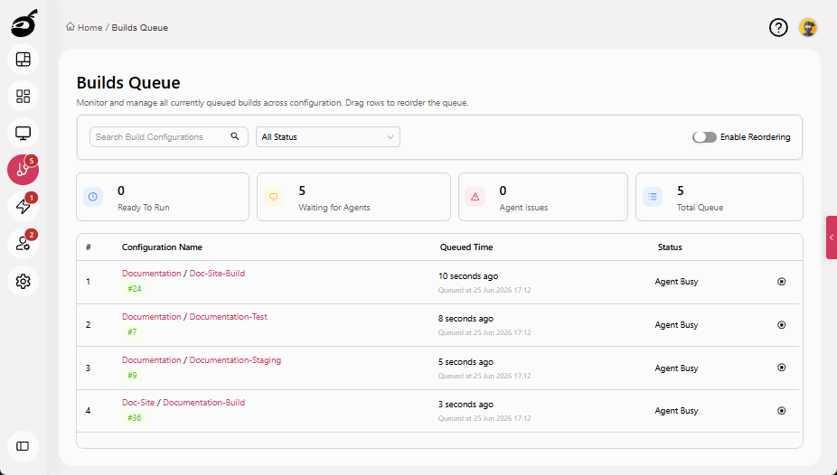Open the grid tiles icon in sidebar
The height and width of the screenshot is (475, 837).
point(23,97)
